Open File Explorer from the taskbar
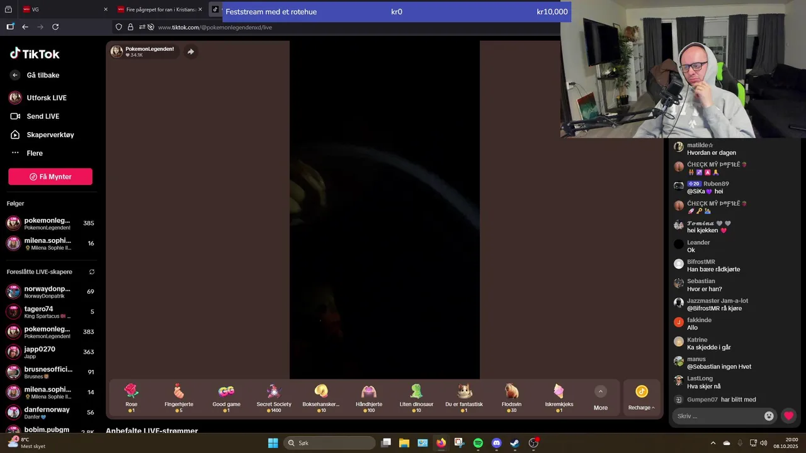The image size is (806, 453). click(404, 443)
